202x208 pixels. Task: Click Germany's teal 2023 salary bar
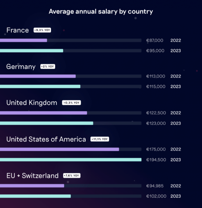tap(40, 86)
